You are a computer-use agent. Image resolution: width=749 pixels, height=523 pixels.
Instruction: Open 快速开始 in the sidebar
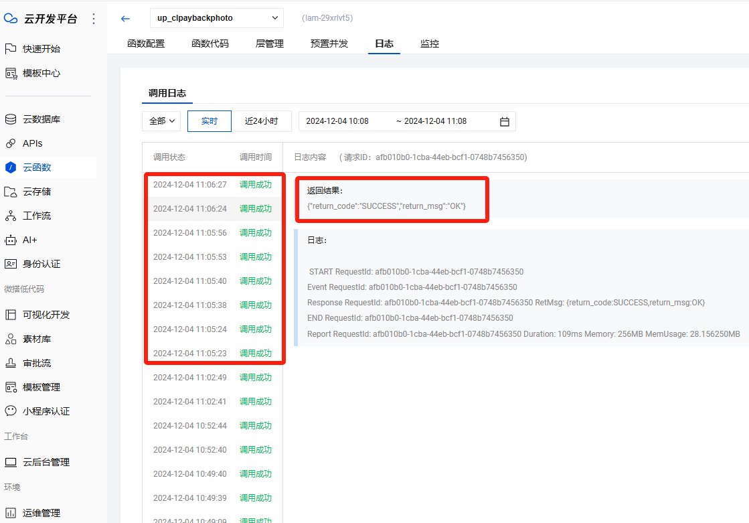pyautogui.click(x=41, y=49)
